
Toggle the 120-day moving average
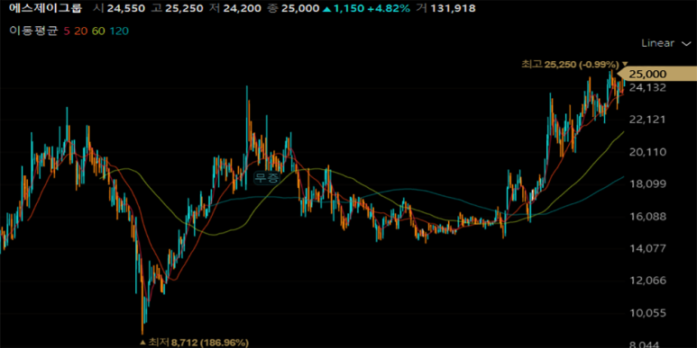pos(120,31)
